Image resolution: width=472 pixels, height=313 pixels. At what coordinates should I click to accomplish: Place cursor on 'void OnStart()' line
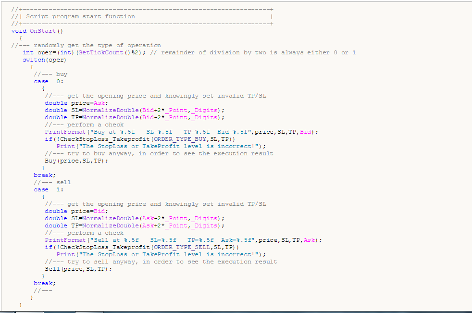[37, 31]
